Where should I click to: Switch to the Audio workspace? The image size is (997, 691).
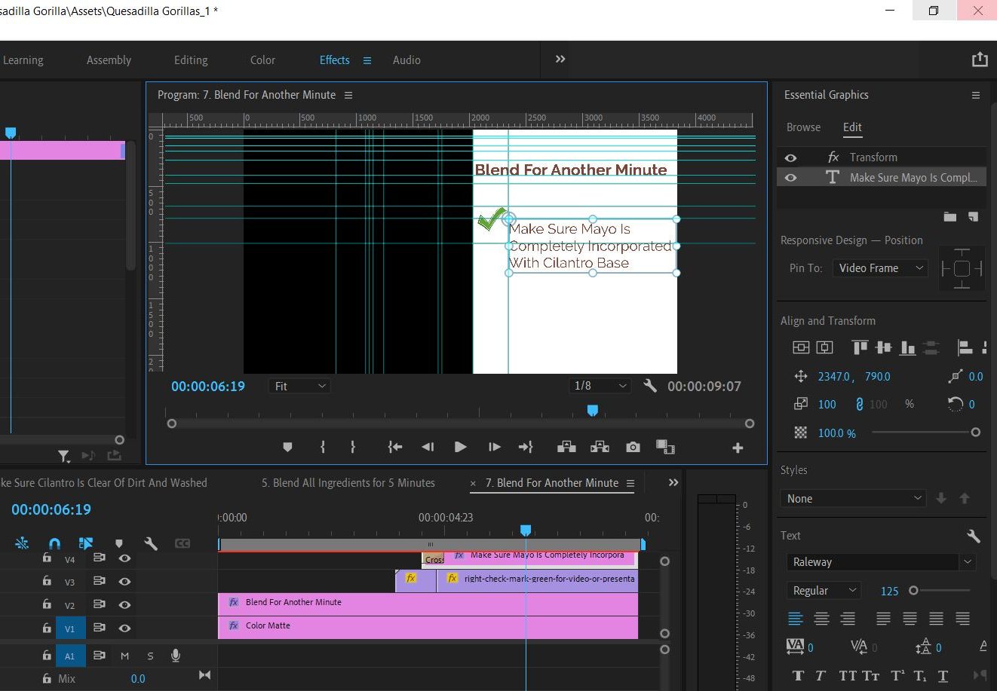pos(406,60)
